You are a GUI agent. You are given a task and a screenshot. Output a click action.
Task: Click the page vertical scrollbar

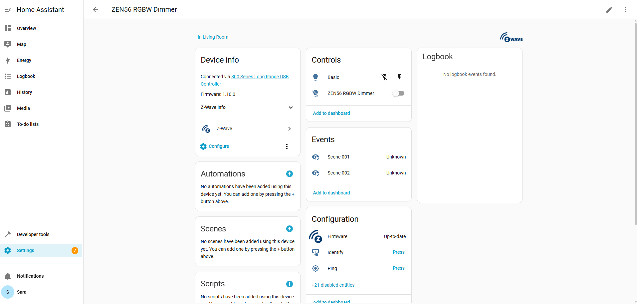point(635,123)
